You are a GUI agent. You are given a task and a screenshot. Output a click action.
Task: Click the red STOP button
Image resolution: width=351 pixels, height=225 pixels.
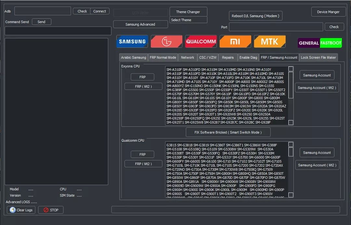coord(51,210)
